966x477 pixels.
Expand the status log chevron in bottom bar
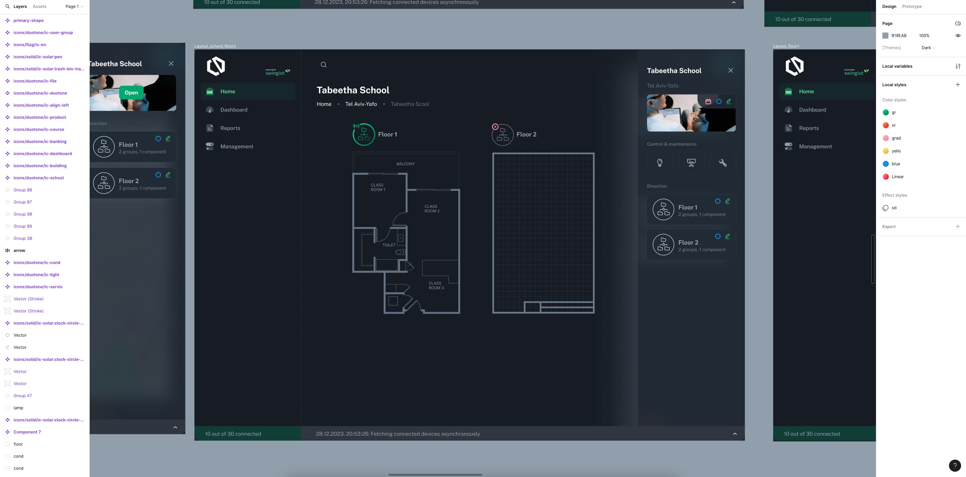[x=735, y=434]
